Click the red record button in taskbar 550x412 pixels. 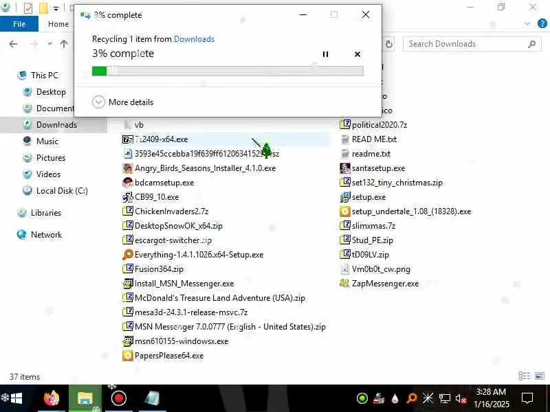tap(118, 398)
